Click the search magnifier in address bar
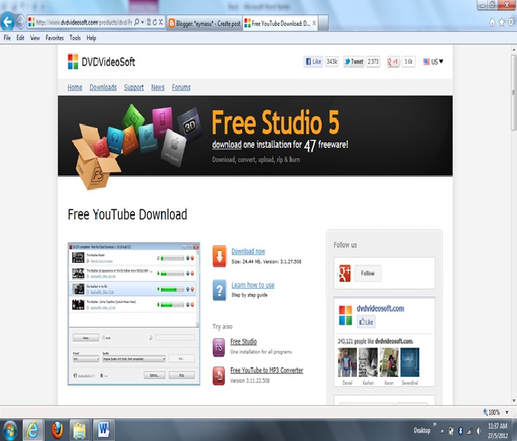Viewport: 517px width, 441px height. tap(136, 22)
